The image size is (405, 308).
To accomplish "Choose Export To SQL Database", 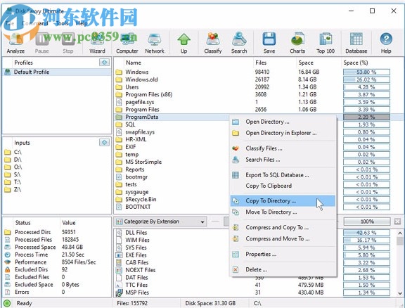I will [283, 175].
